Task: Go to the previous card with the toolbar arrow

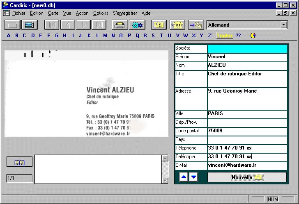Action: [x=68, y=25]
